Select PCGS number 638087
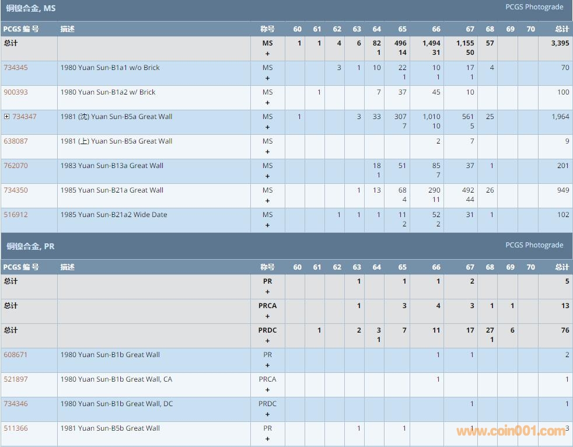The image size is (573, 447). [x=16, y=141]
